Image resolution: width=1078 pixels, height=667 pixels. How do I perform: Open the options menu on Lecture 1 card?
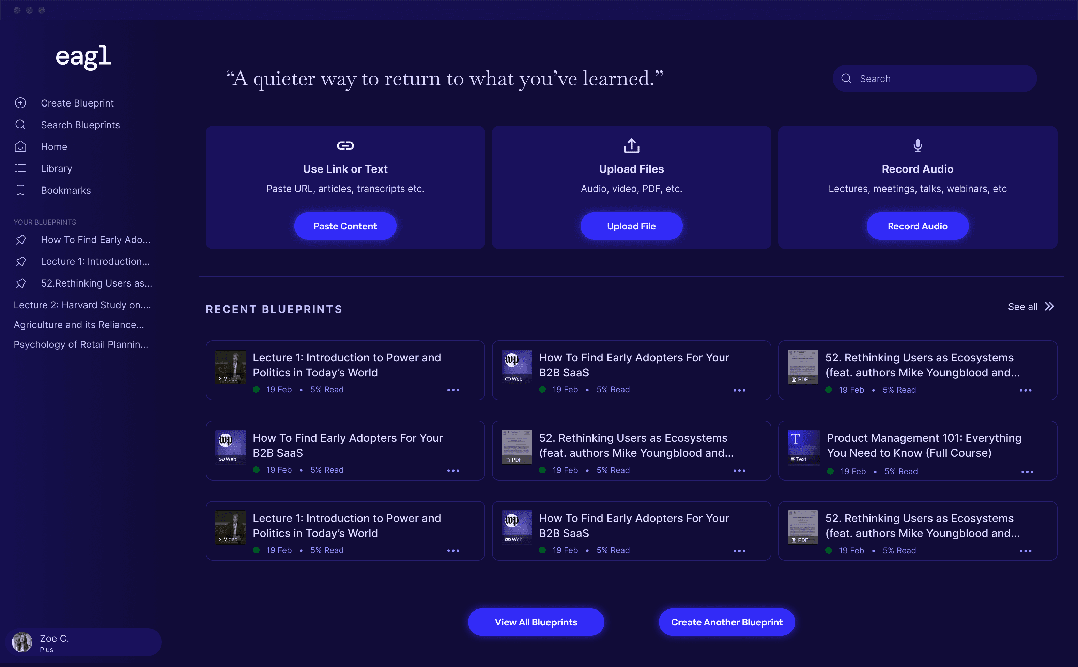453,390
